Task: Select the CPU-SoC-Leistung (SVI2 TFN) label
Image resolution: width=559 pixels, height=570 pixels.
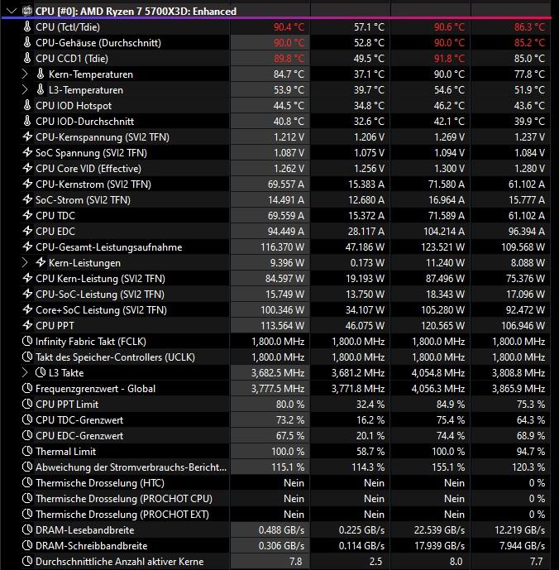Action: 100,294
